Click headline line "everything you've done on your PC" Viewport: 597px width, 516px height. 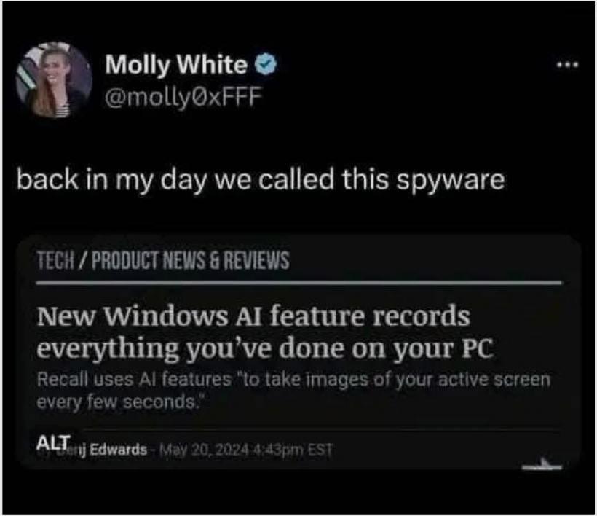tap(265, 348)
